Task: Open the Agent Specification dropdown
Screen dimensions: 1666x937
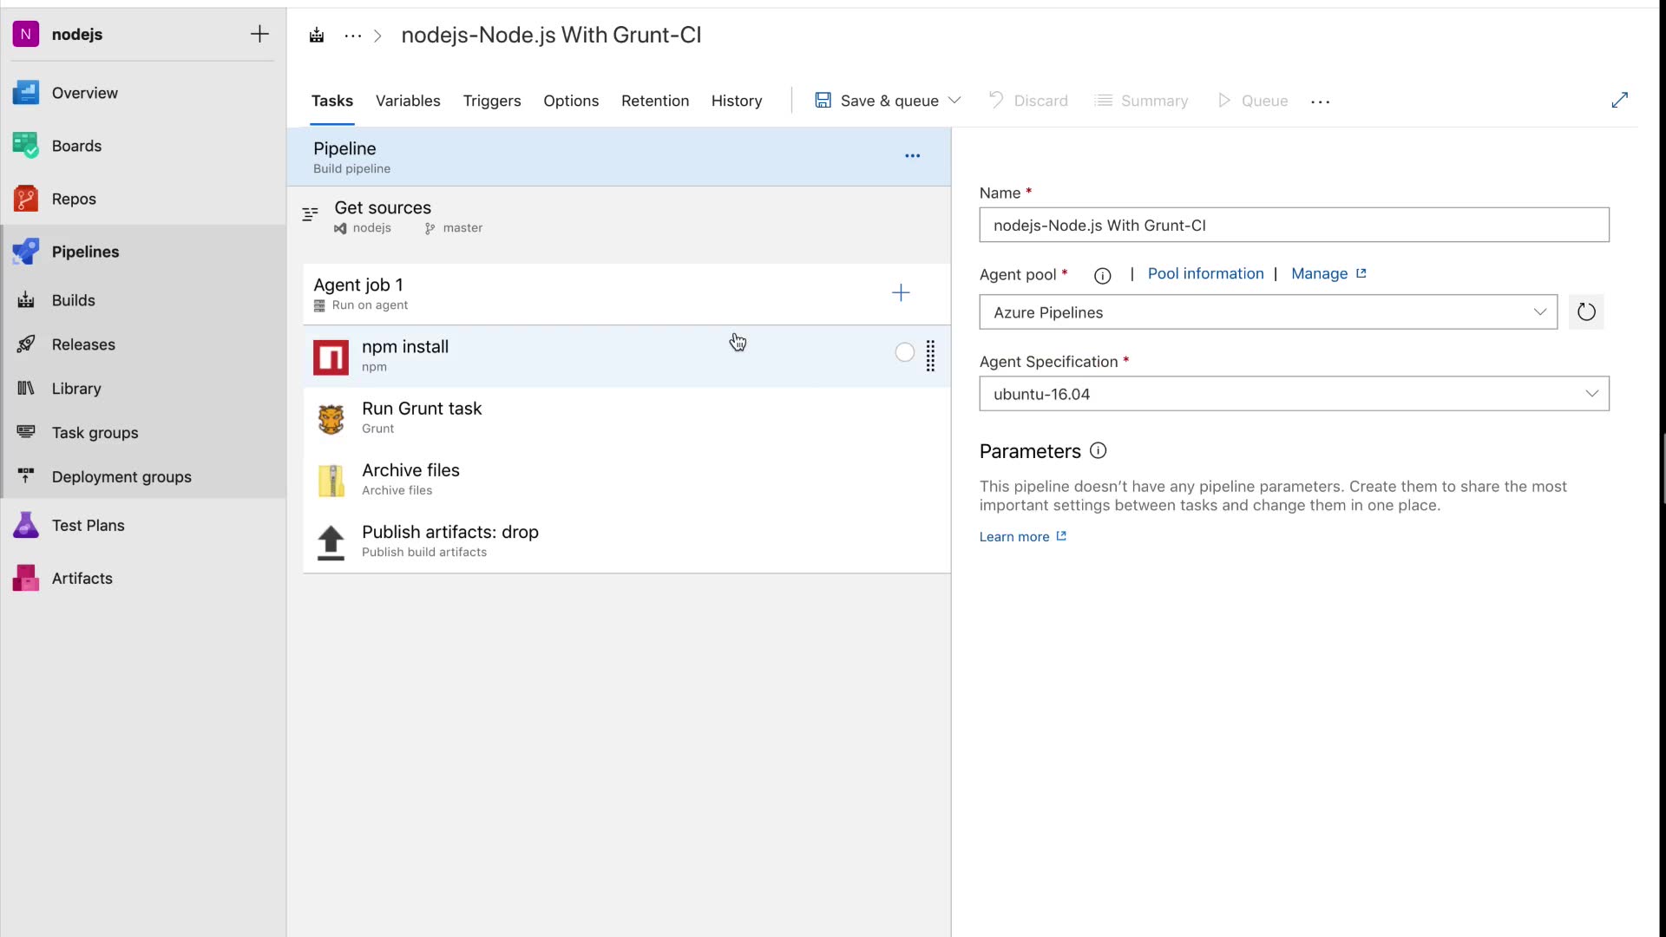Action: pos(1591,394)
